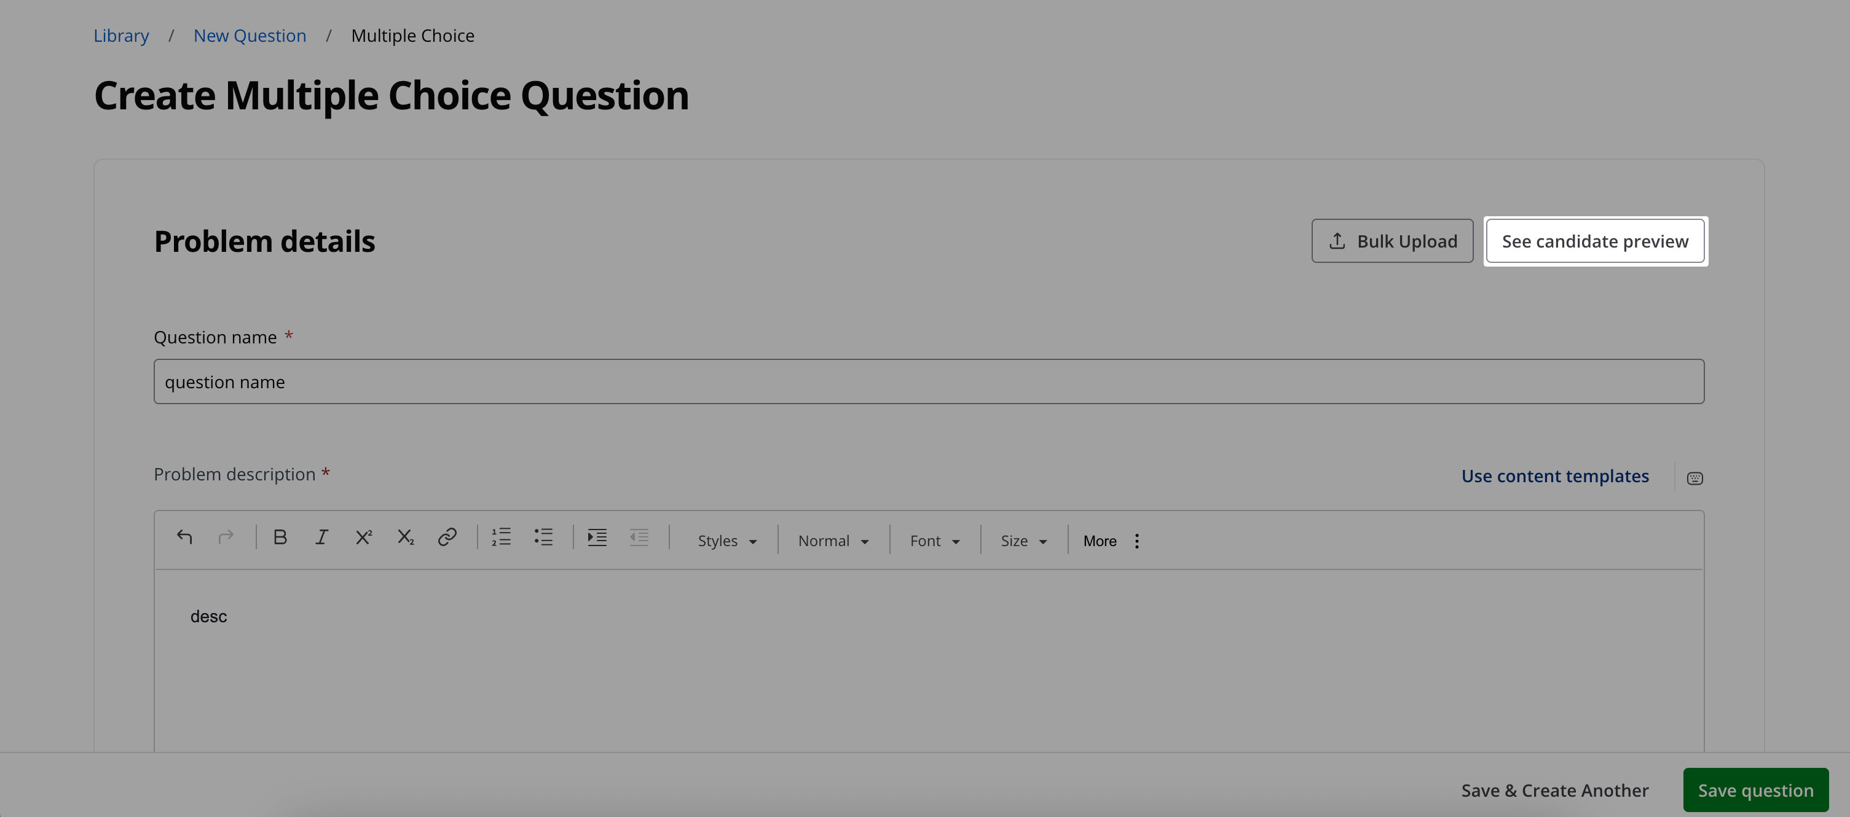Apply subscript formatting
1850x817 pixels.
(405, 537)
